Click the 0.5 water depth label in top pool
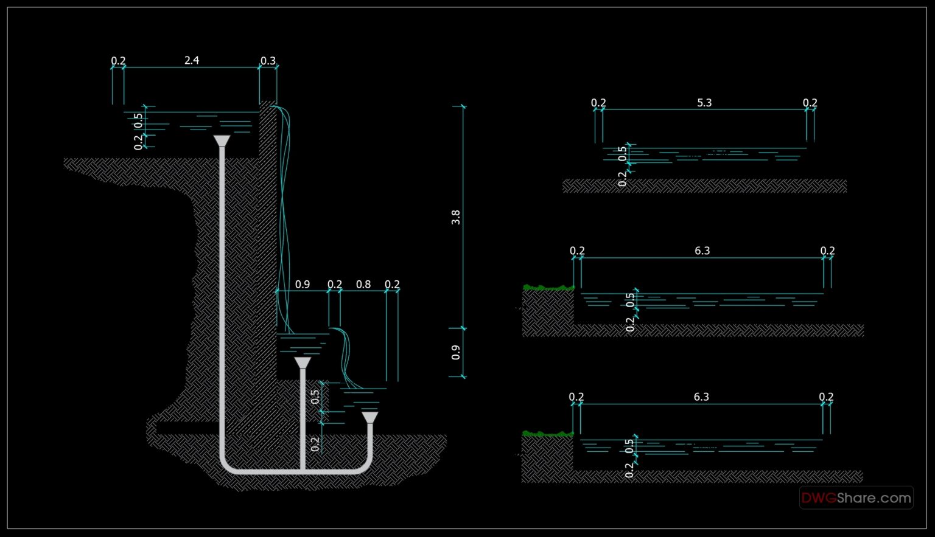The width and height of the screenshot is (935, 537). [138, 120]
